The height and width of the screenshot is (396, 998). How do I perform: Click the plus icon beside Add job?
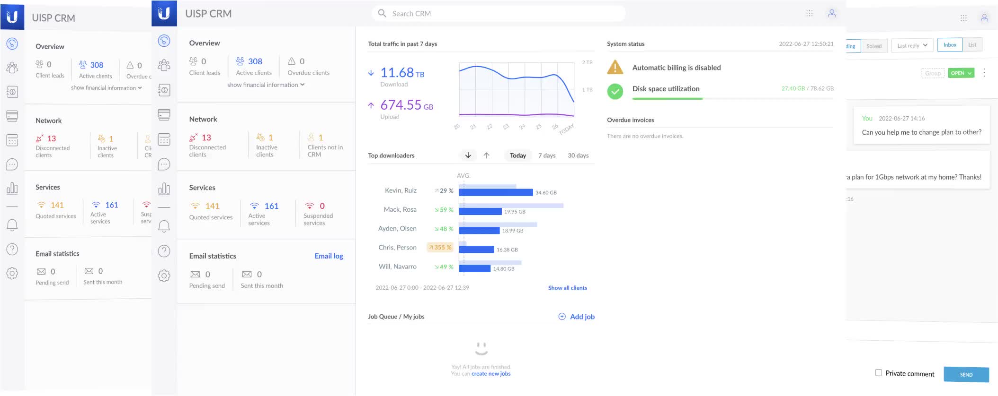coord(562,317)
